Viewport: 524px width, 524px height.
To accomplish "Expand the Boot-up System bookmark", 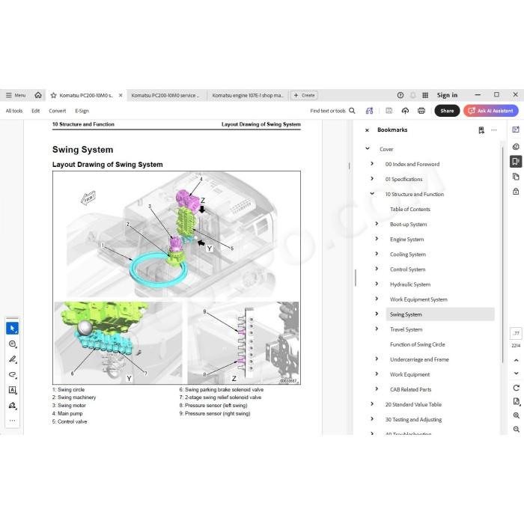I will pyautogui.click(x=377, y=224).
